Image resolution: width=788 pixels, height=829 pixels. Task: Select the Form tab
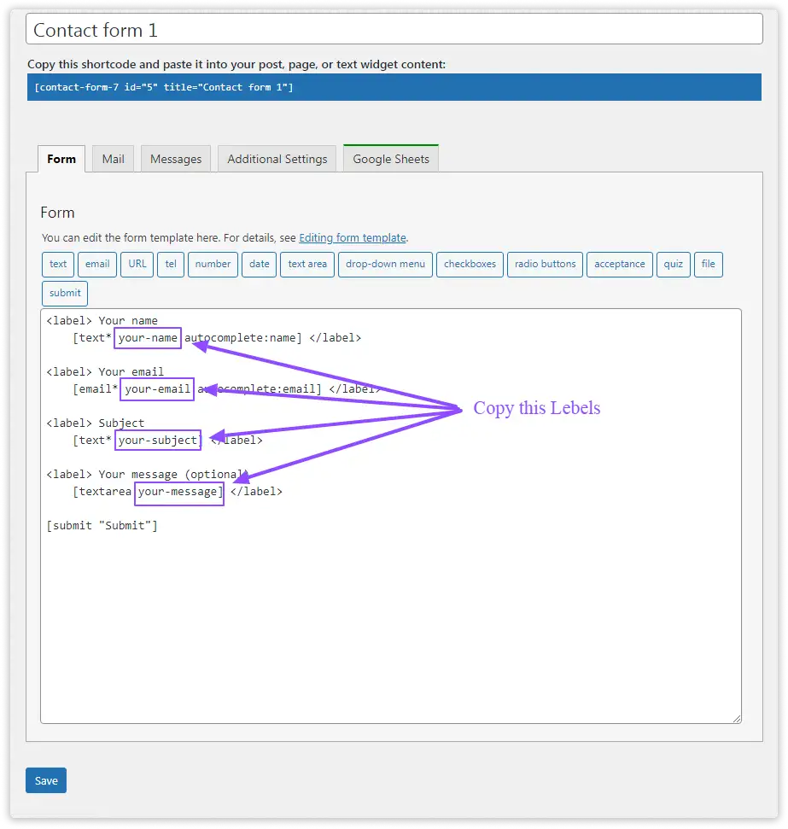point(61,159)
